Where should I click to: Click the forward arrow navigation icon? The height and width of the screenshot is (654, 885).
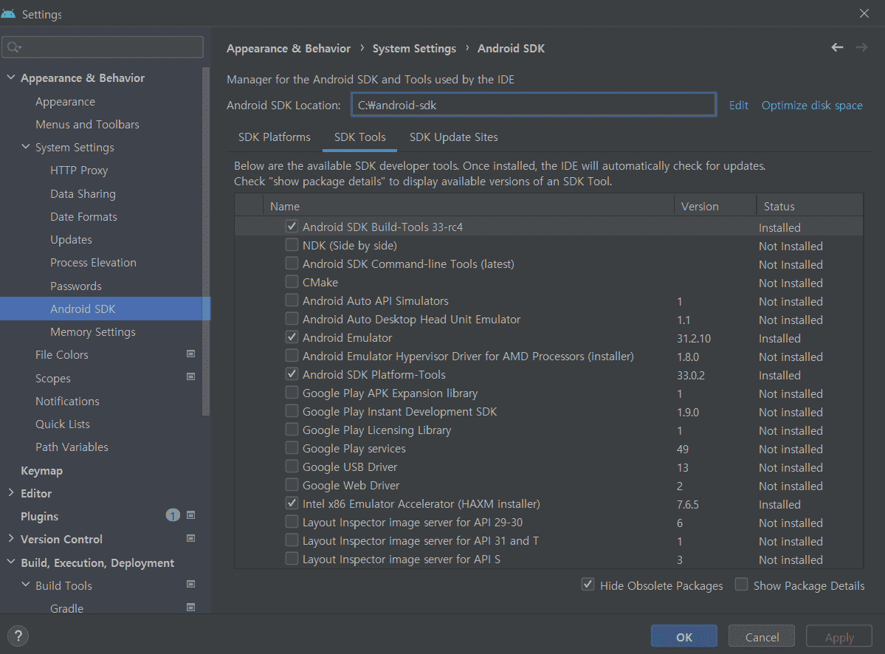point(861,47)
